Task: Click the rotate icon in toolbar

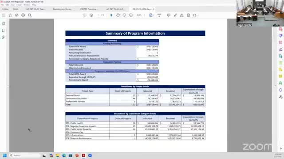Action: tap(195, 15)
